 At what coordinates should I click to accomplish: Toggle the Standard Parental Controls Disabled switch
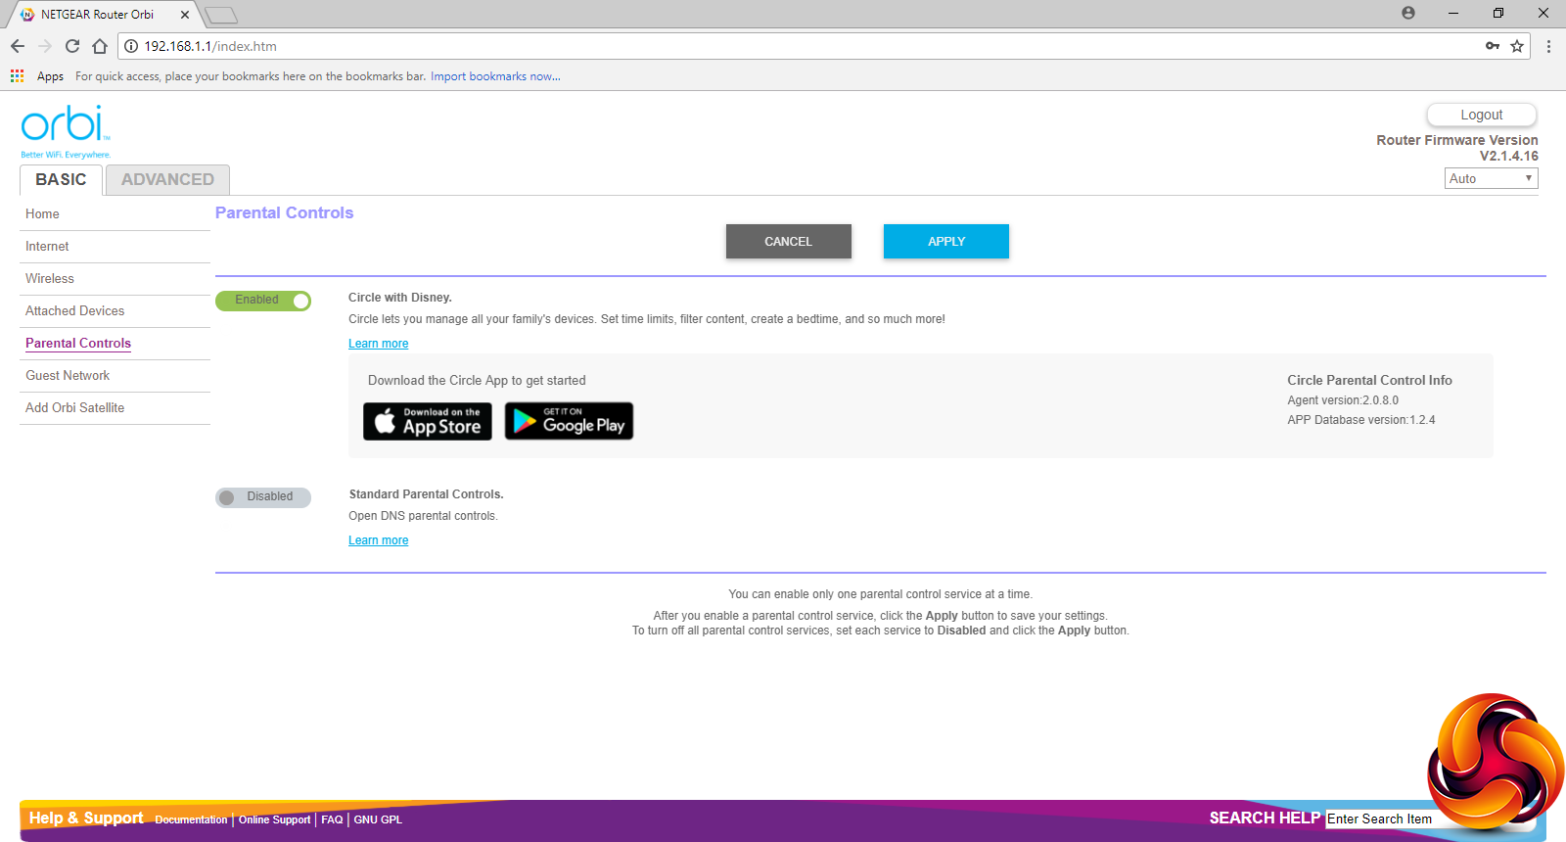tap(263, 497)
